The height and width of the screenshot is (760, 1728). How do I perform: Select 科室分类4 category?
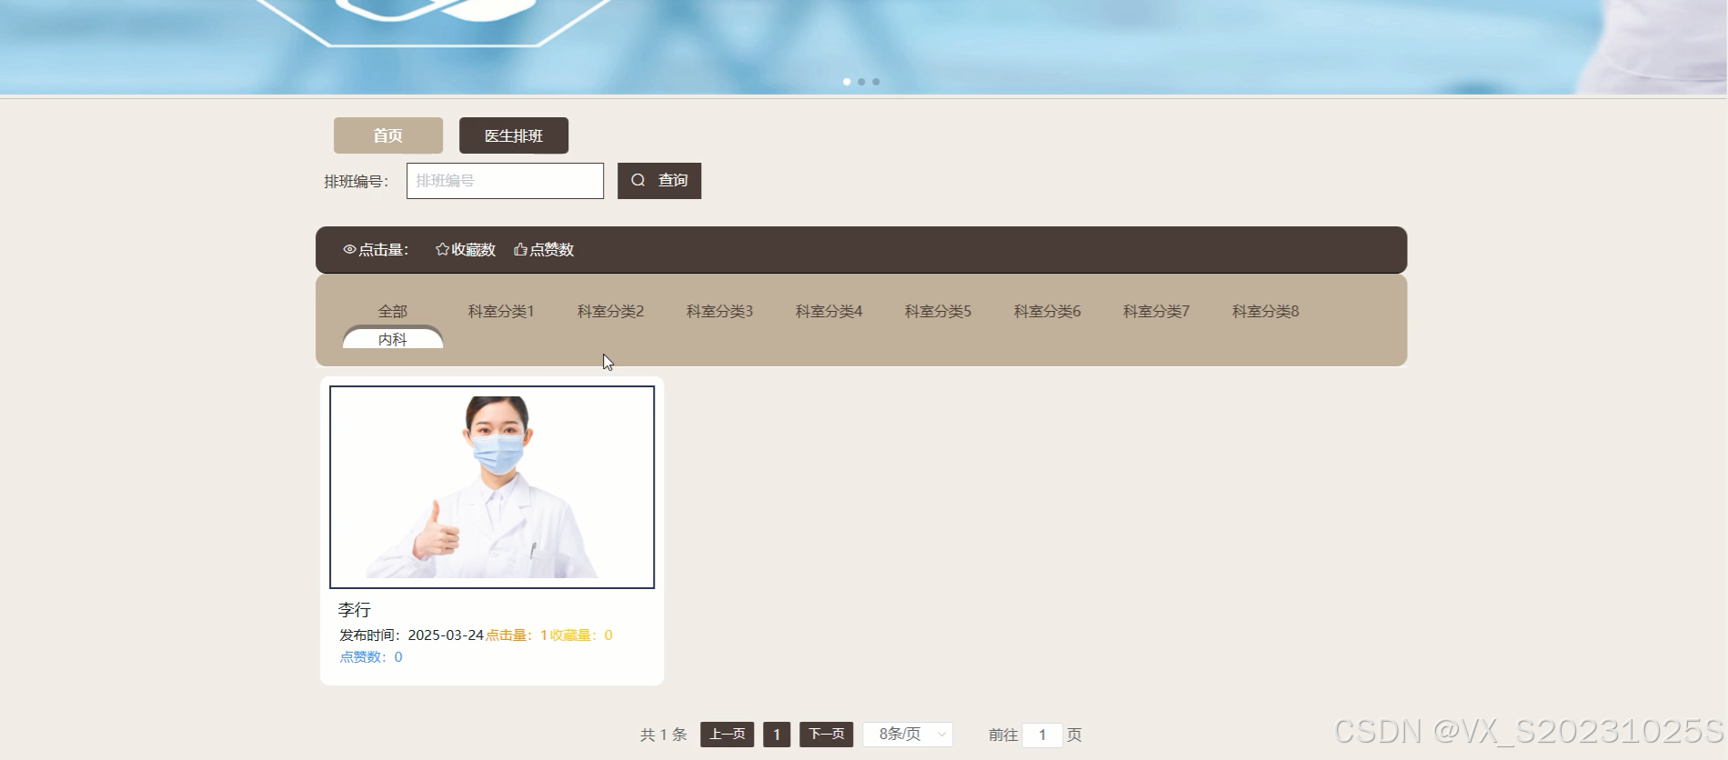coord(829,311)
